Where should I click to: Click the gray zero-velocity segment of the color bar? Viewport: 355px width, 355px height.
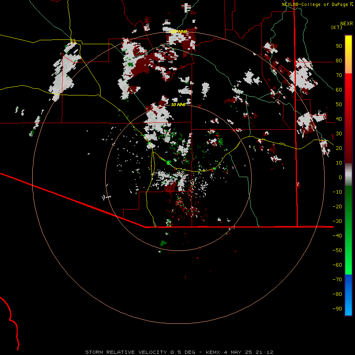point(348,175)
